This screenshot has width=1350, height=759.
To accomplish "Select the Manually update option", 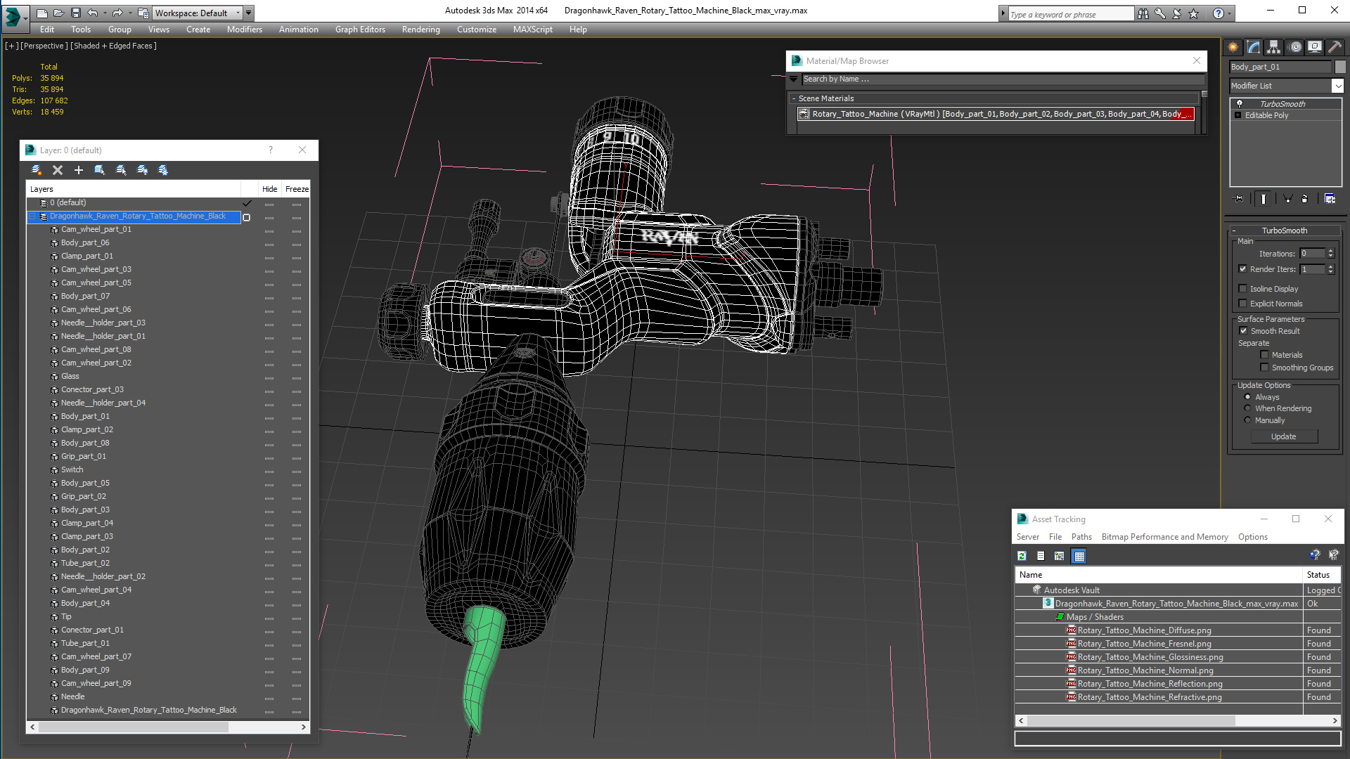I will click(1248, 420).
